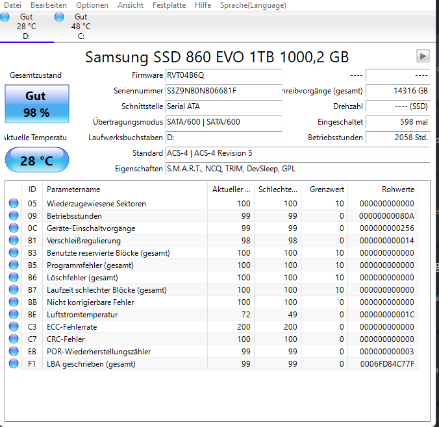Select drive C: tab at 48 °C

(x=81, y=27)
